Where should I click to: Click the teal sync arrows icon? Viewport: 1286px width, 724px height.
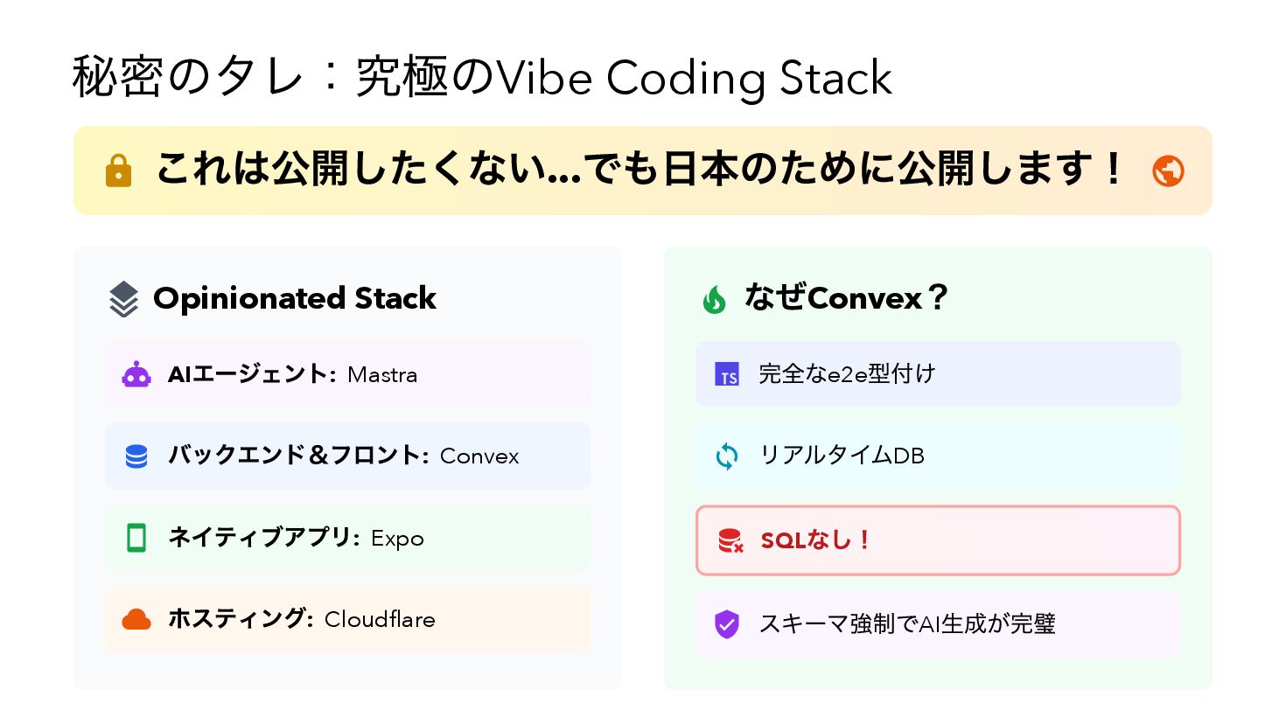[x=727, y=456]
